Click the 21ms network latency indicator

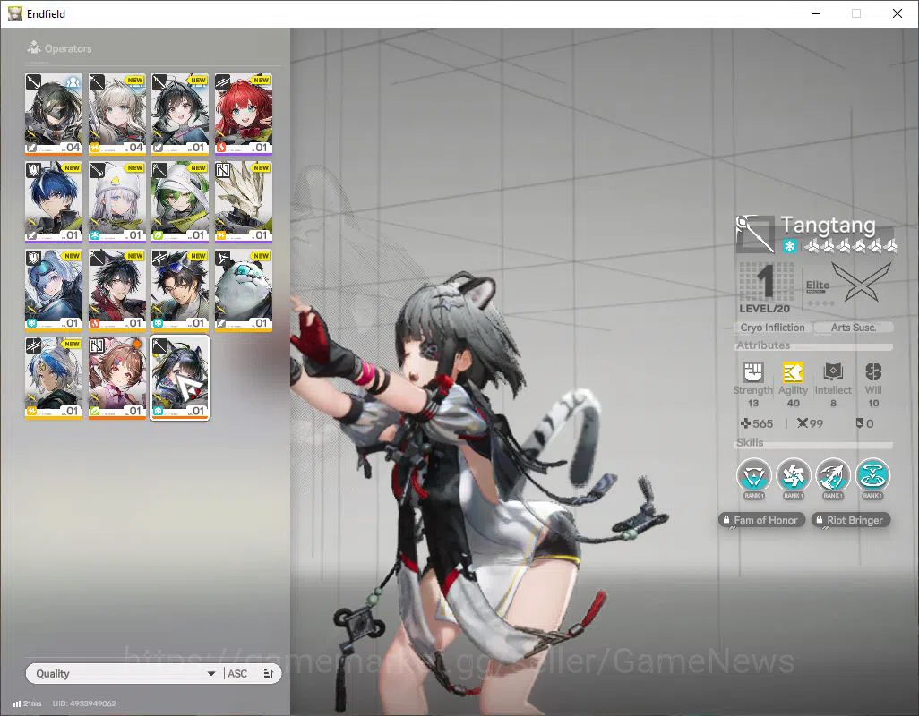click(28, 703)
